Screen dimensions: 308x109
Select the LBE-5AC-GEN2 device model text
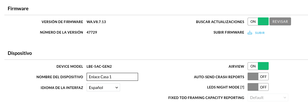(x=99, y=66)
